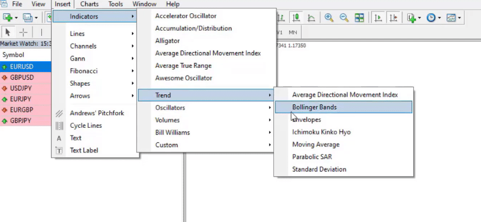
Task: Open the Periods clock icon
Action: point(431,17)
